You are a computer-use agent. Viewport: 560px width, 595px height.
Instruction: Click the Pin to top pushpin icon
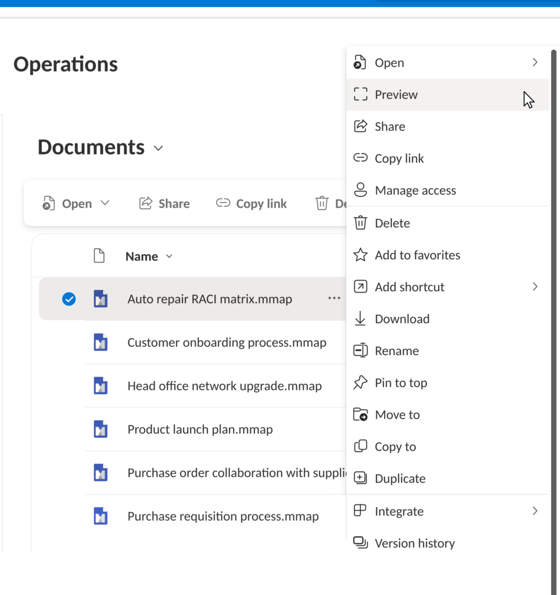point(360,382)
